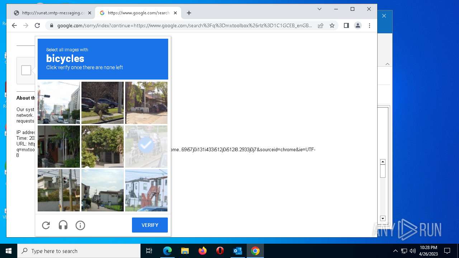Click the Type here to search box
The height and width of the screenshot is (258, 459).
79,251
